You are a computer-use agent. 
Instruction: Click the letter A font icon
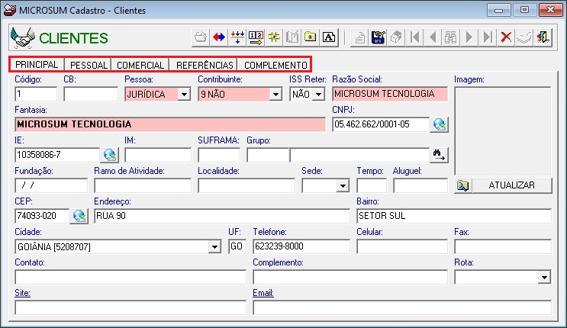point(329,37)
